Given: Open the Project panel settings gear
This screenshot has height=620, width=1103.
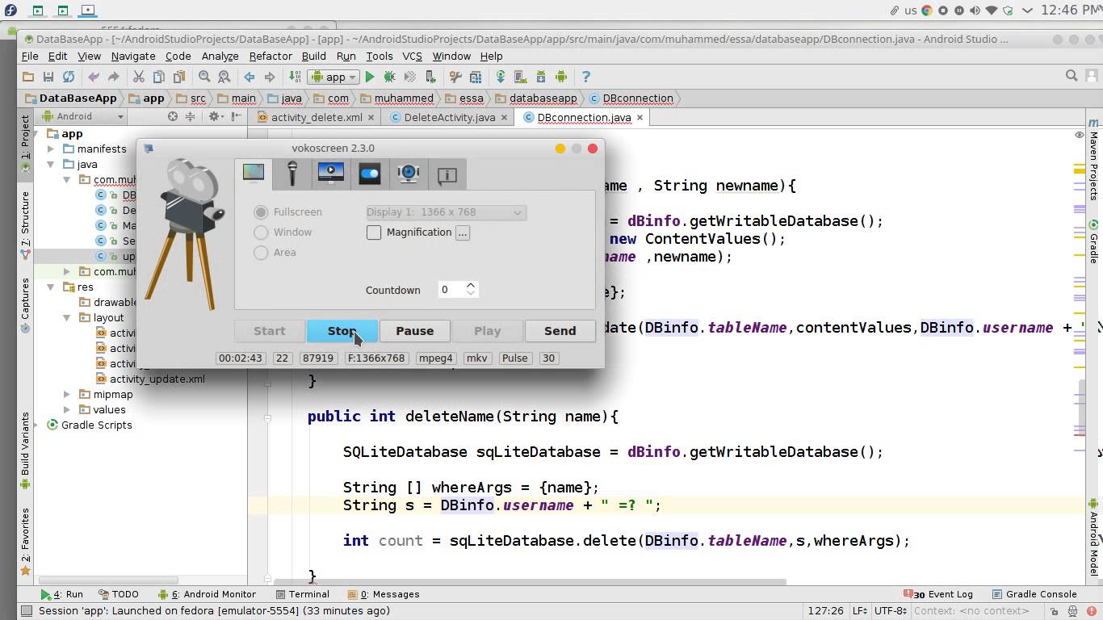Looking at the screenshot, I should click(215, 116).
